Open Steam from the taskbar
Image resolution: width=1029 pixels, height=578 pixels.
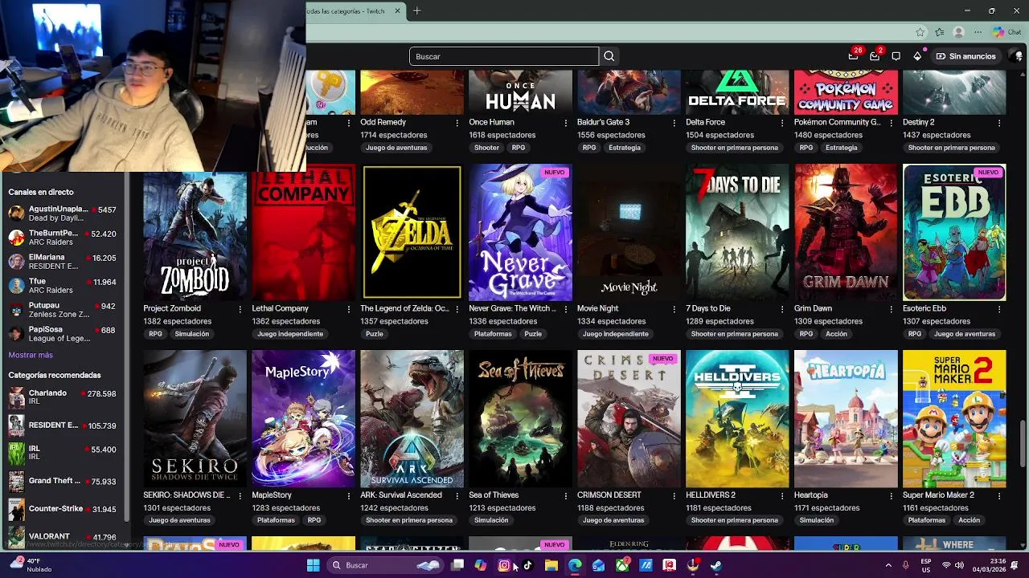click(716, 565)
